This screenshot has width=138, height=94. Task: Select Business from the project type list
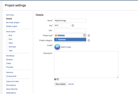coord(70,40)
